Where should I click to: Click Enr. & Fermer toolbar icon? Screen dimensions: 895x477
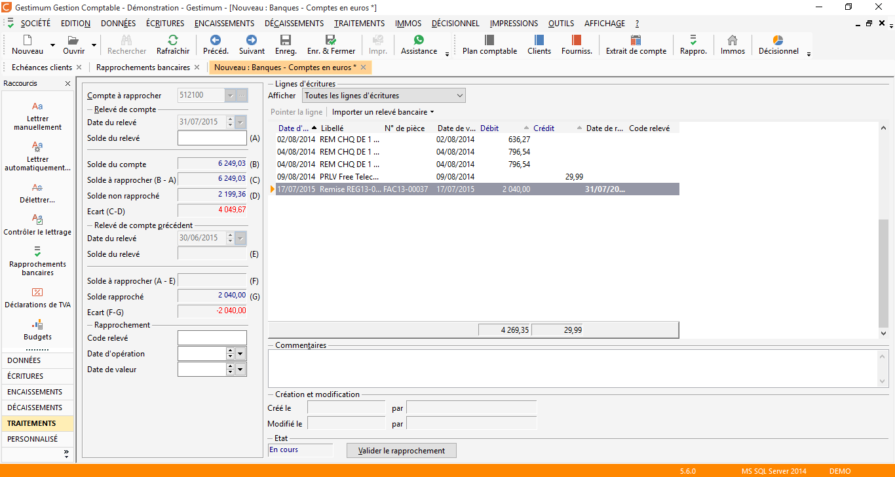click(331, 40)
